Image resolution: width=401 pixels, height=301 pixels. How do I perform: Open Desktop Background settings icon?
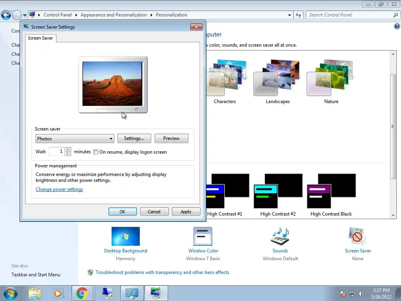(126, 236)
